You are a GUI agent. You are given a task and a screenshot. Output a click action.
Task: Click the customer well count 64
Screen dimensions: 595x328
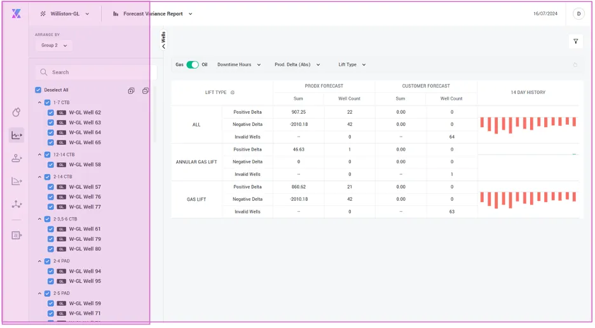[452, 137]
